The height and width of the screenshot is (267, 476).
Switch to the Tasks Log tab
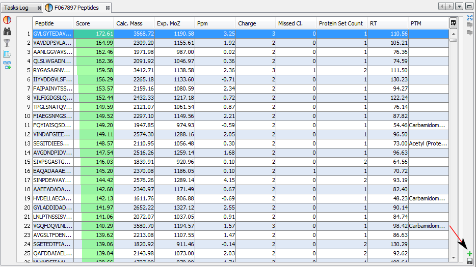click(16, 8)
